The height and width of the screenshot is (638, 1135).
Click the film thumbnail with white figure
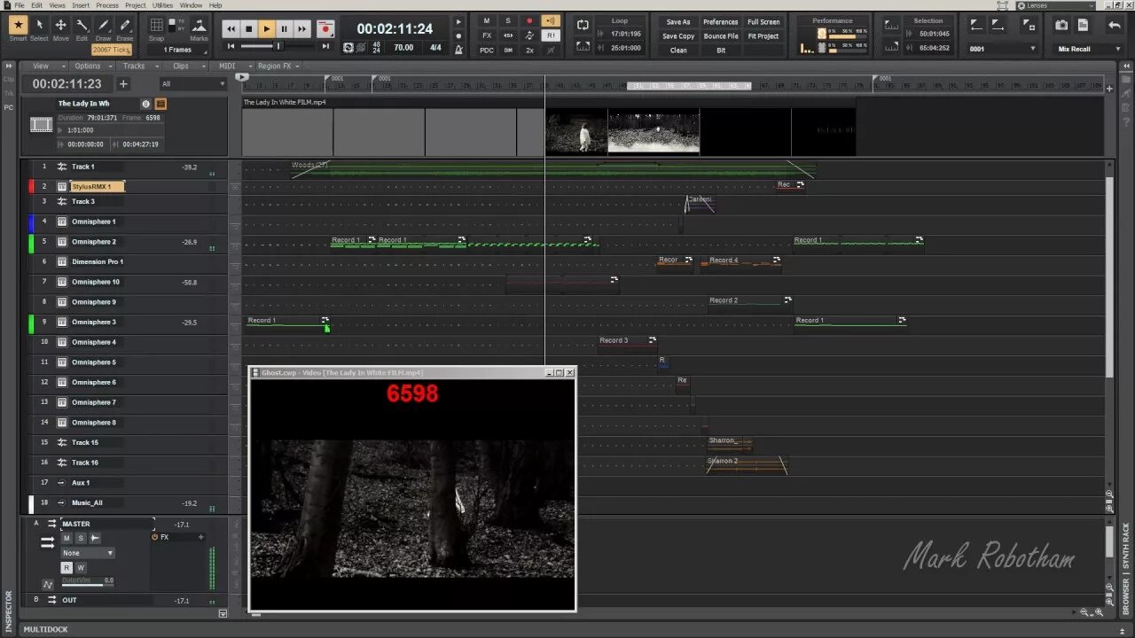(576, 132)
